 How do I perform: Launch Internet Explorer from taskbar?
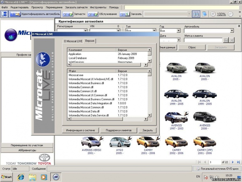[x=21, y=177]
